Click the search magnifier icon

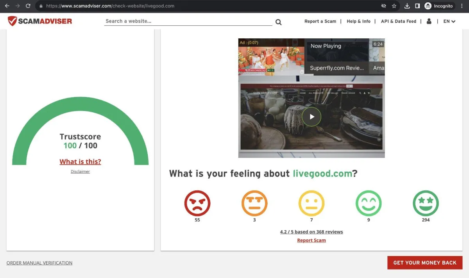click(x=278, y=22)
